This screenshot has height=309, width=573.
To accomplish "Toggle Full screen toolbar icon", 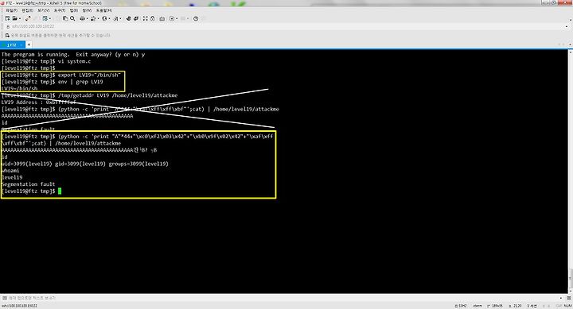I will point(146,18).
